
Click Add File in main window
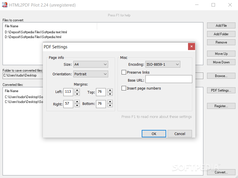[x=221, y=26]
